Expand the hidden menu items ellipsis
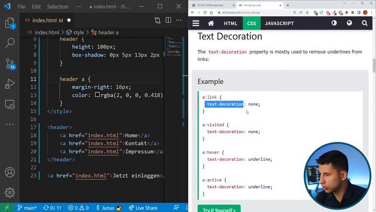Viewport: 376px width, 212px height. pyautogui.click(x=79, y=6)
